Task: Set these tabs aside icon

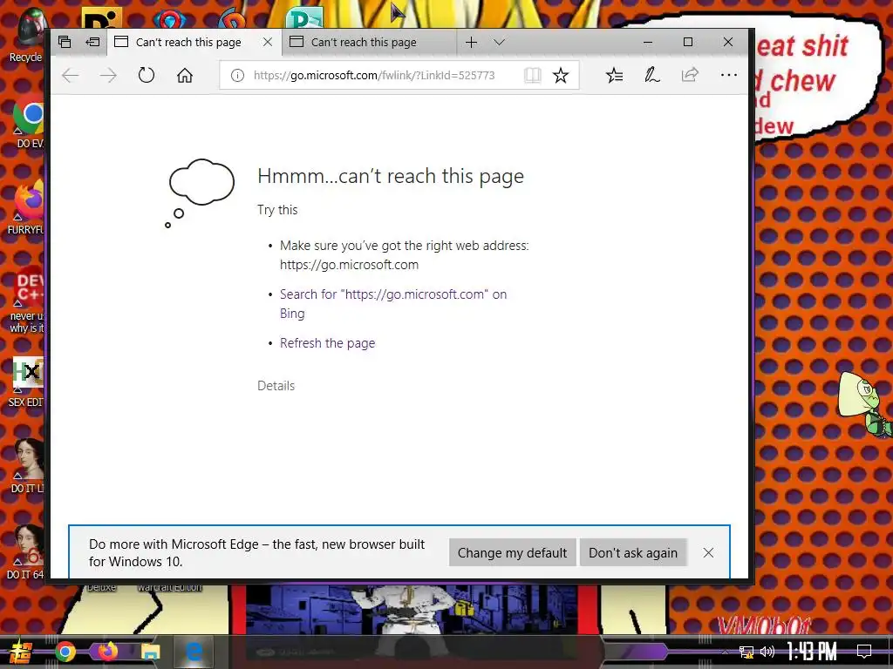Action: [x=92, y=42]
